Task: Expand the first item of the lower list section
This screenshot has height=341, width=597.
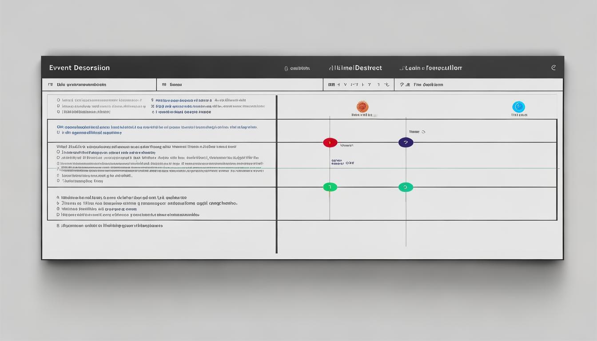Action: point(58,198)
